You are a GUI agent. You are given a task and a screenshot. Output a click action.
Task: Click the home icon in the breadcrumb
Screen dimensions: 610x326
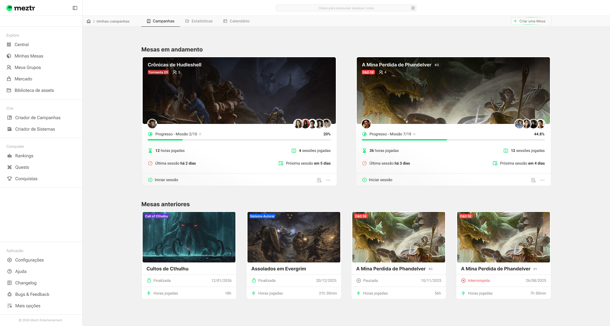(x=89, y=21)
